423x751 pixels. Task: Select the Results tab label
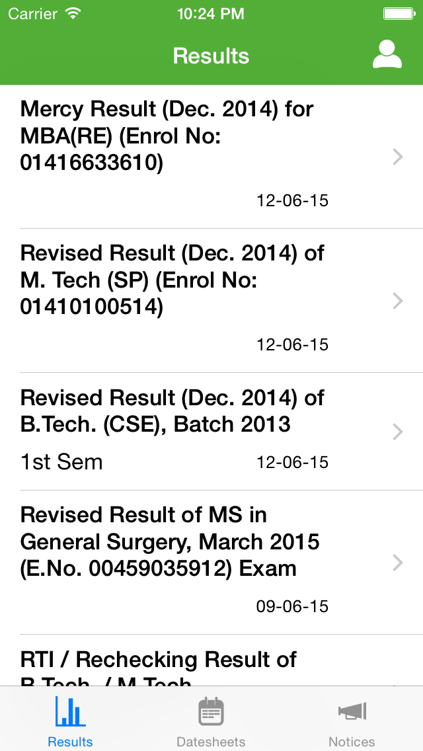tap(70, 742)
